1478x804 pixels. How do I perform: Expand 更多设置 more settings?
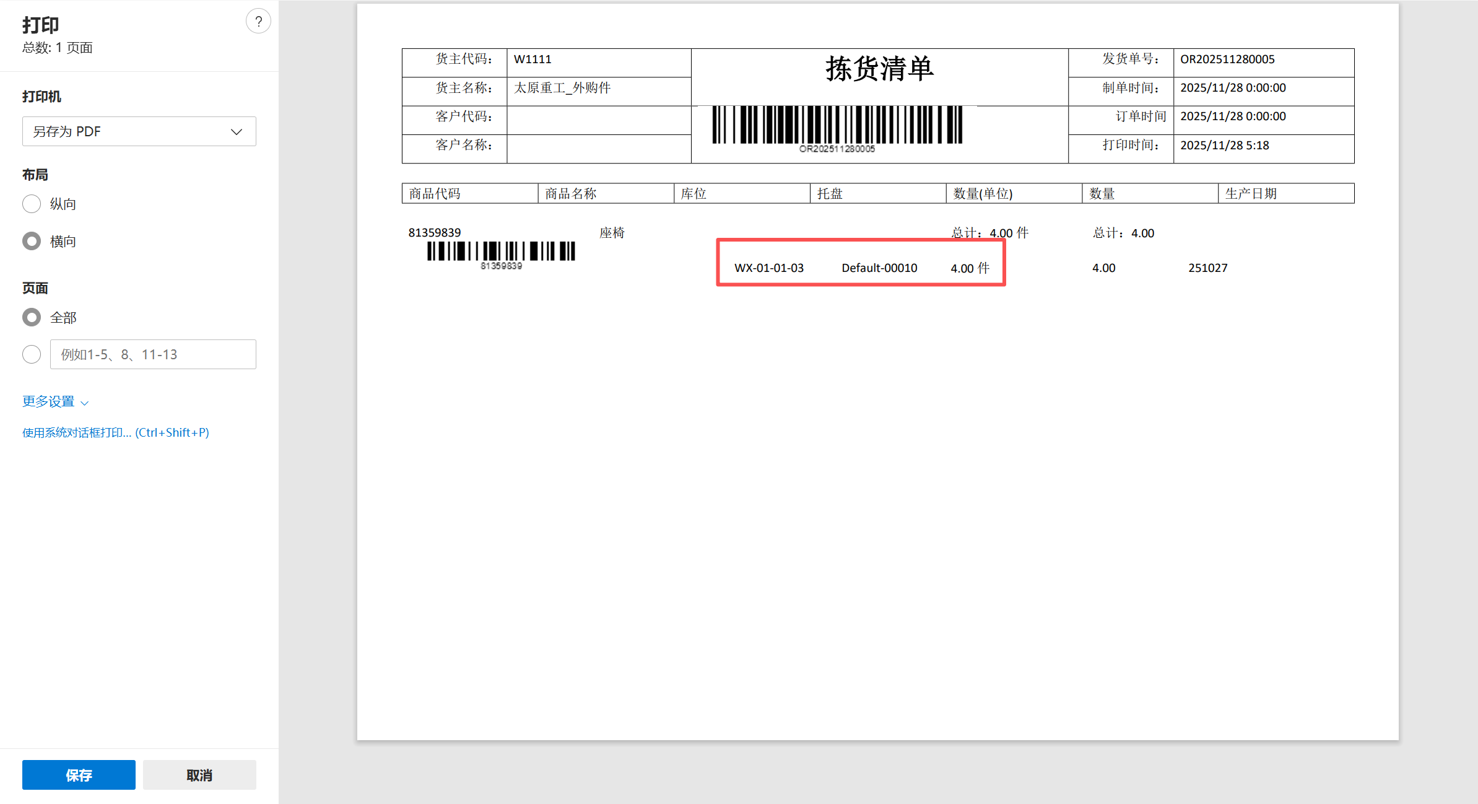[48, 401]
